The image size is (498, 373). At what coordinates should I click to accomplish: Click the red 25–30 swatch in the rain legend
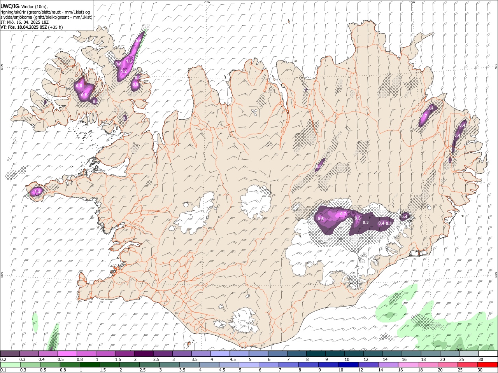click(487, 365)
